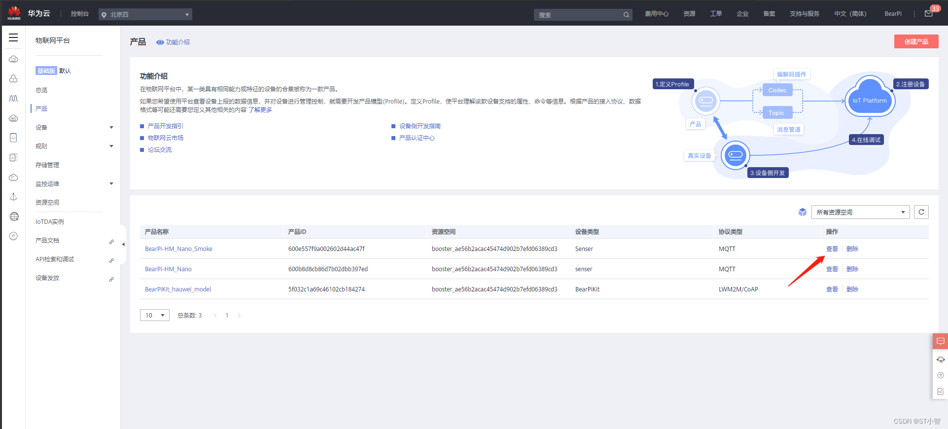
Task: Click the 了解更多 link
Action: click(x=260, y=110)
